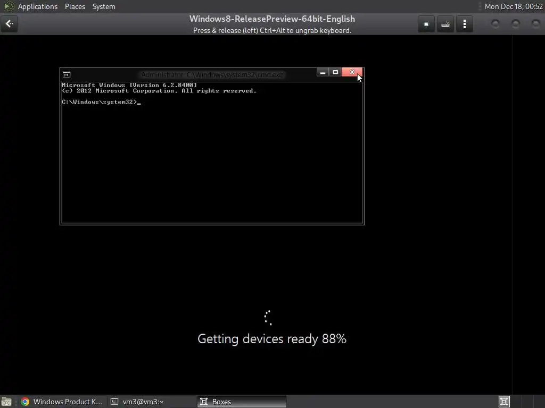This screenshot has width=545, height=408.
Task: Go back using Boxes back arrow
Action: 9,24
